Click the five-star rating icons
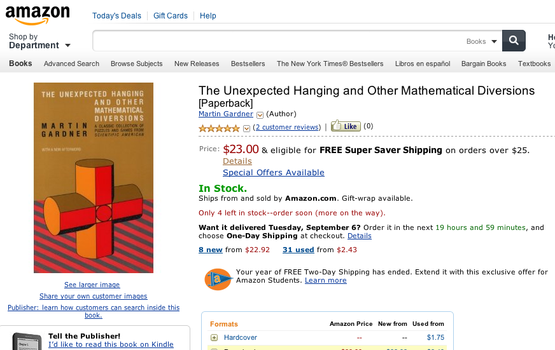 (220, 128)
